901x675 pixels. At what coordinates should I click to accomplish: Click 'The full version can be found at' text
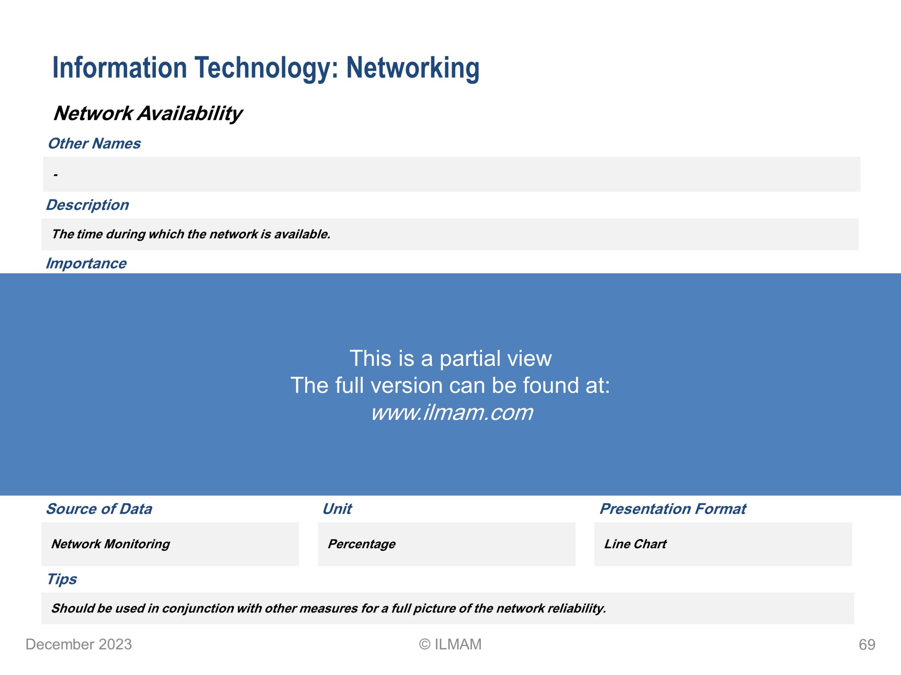pyautogui.click(x=450, y=385)
